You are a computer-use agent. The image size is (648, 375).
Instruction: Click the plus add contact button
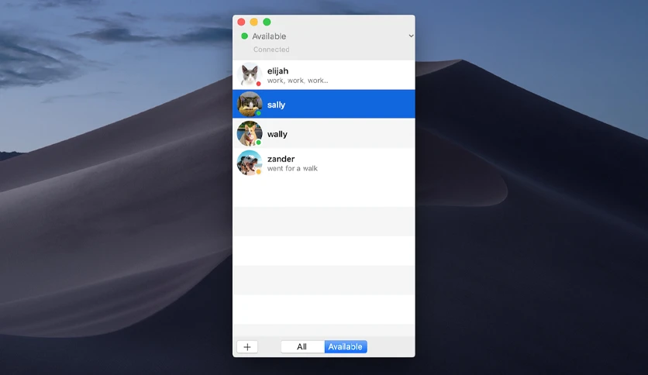tap(247, 346)
